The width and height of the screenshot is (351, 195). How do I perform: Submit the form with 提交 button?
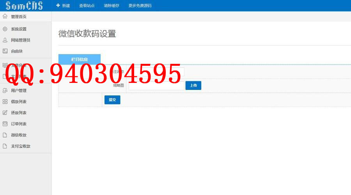pos(112,100)
